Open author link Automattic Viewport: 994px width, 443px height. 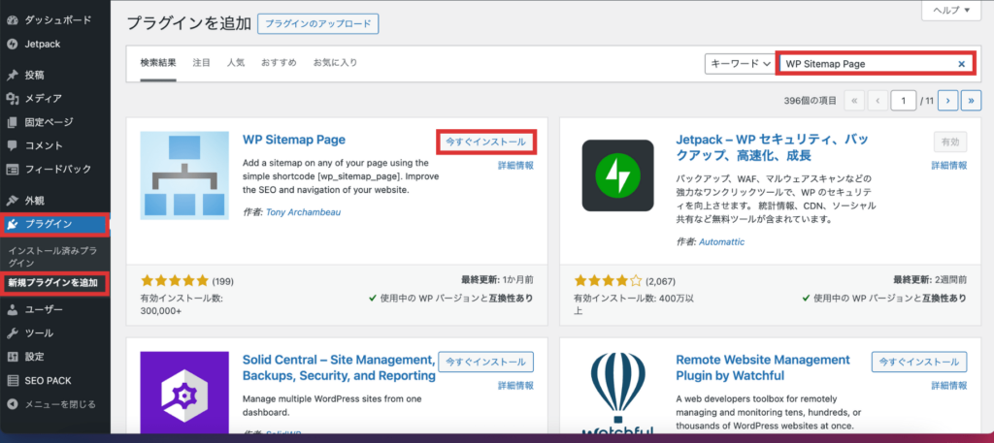tap(721, 241)
